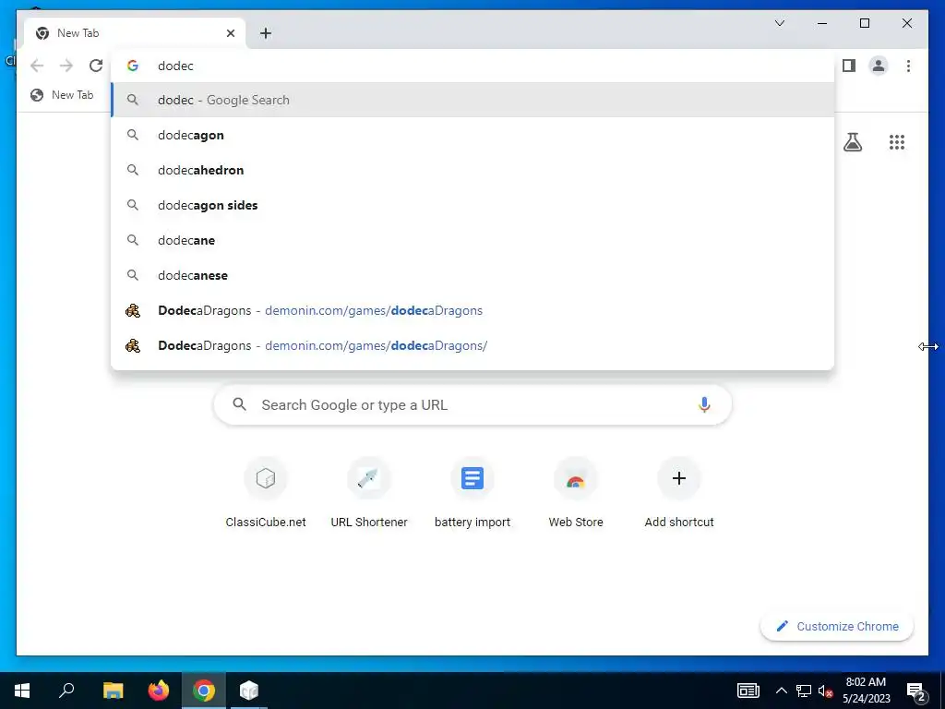Image resolution: width=945 pixels, height=709 pixels.
Task: Open DodecaDragons suggestion without trailing slash
Action: point(472,310)
